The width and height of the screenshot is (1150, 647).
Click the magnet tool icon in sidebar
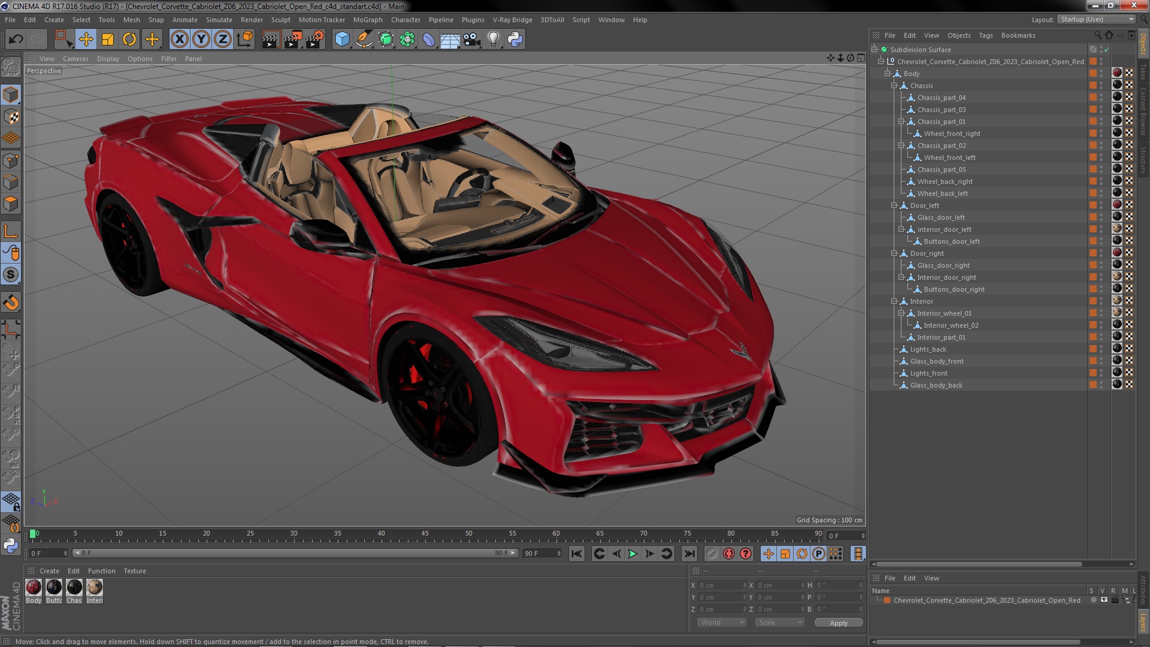11,302
